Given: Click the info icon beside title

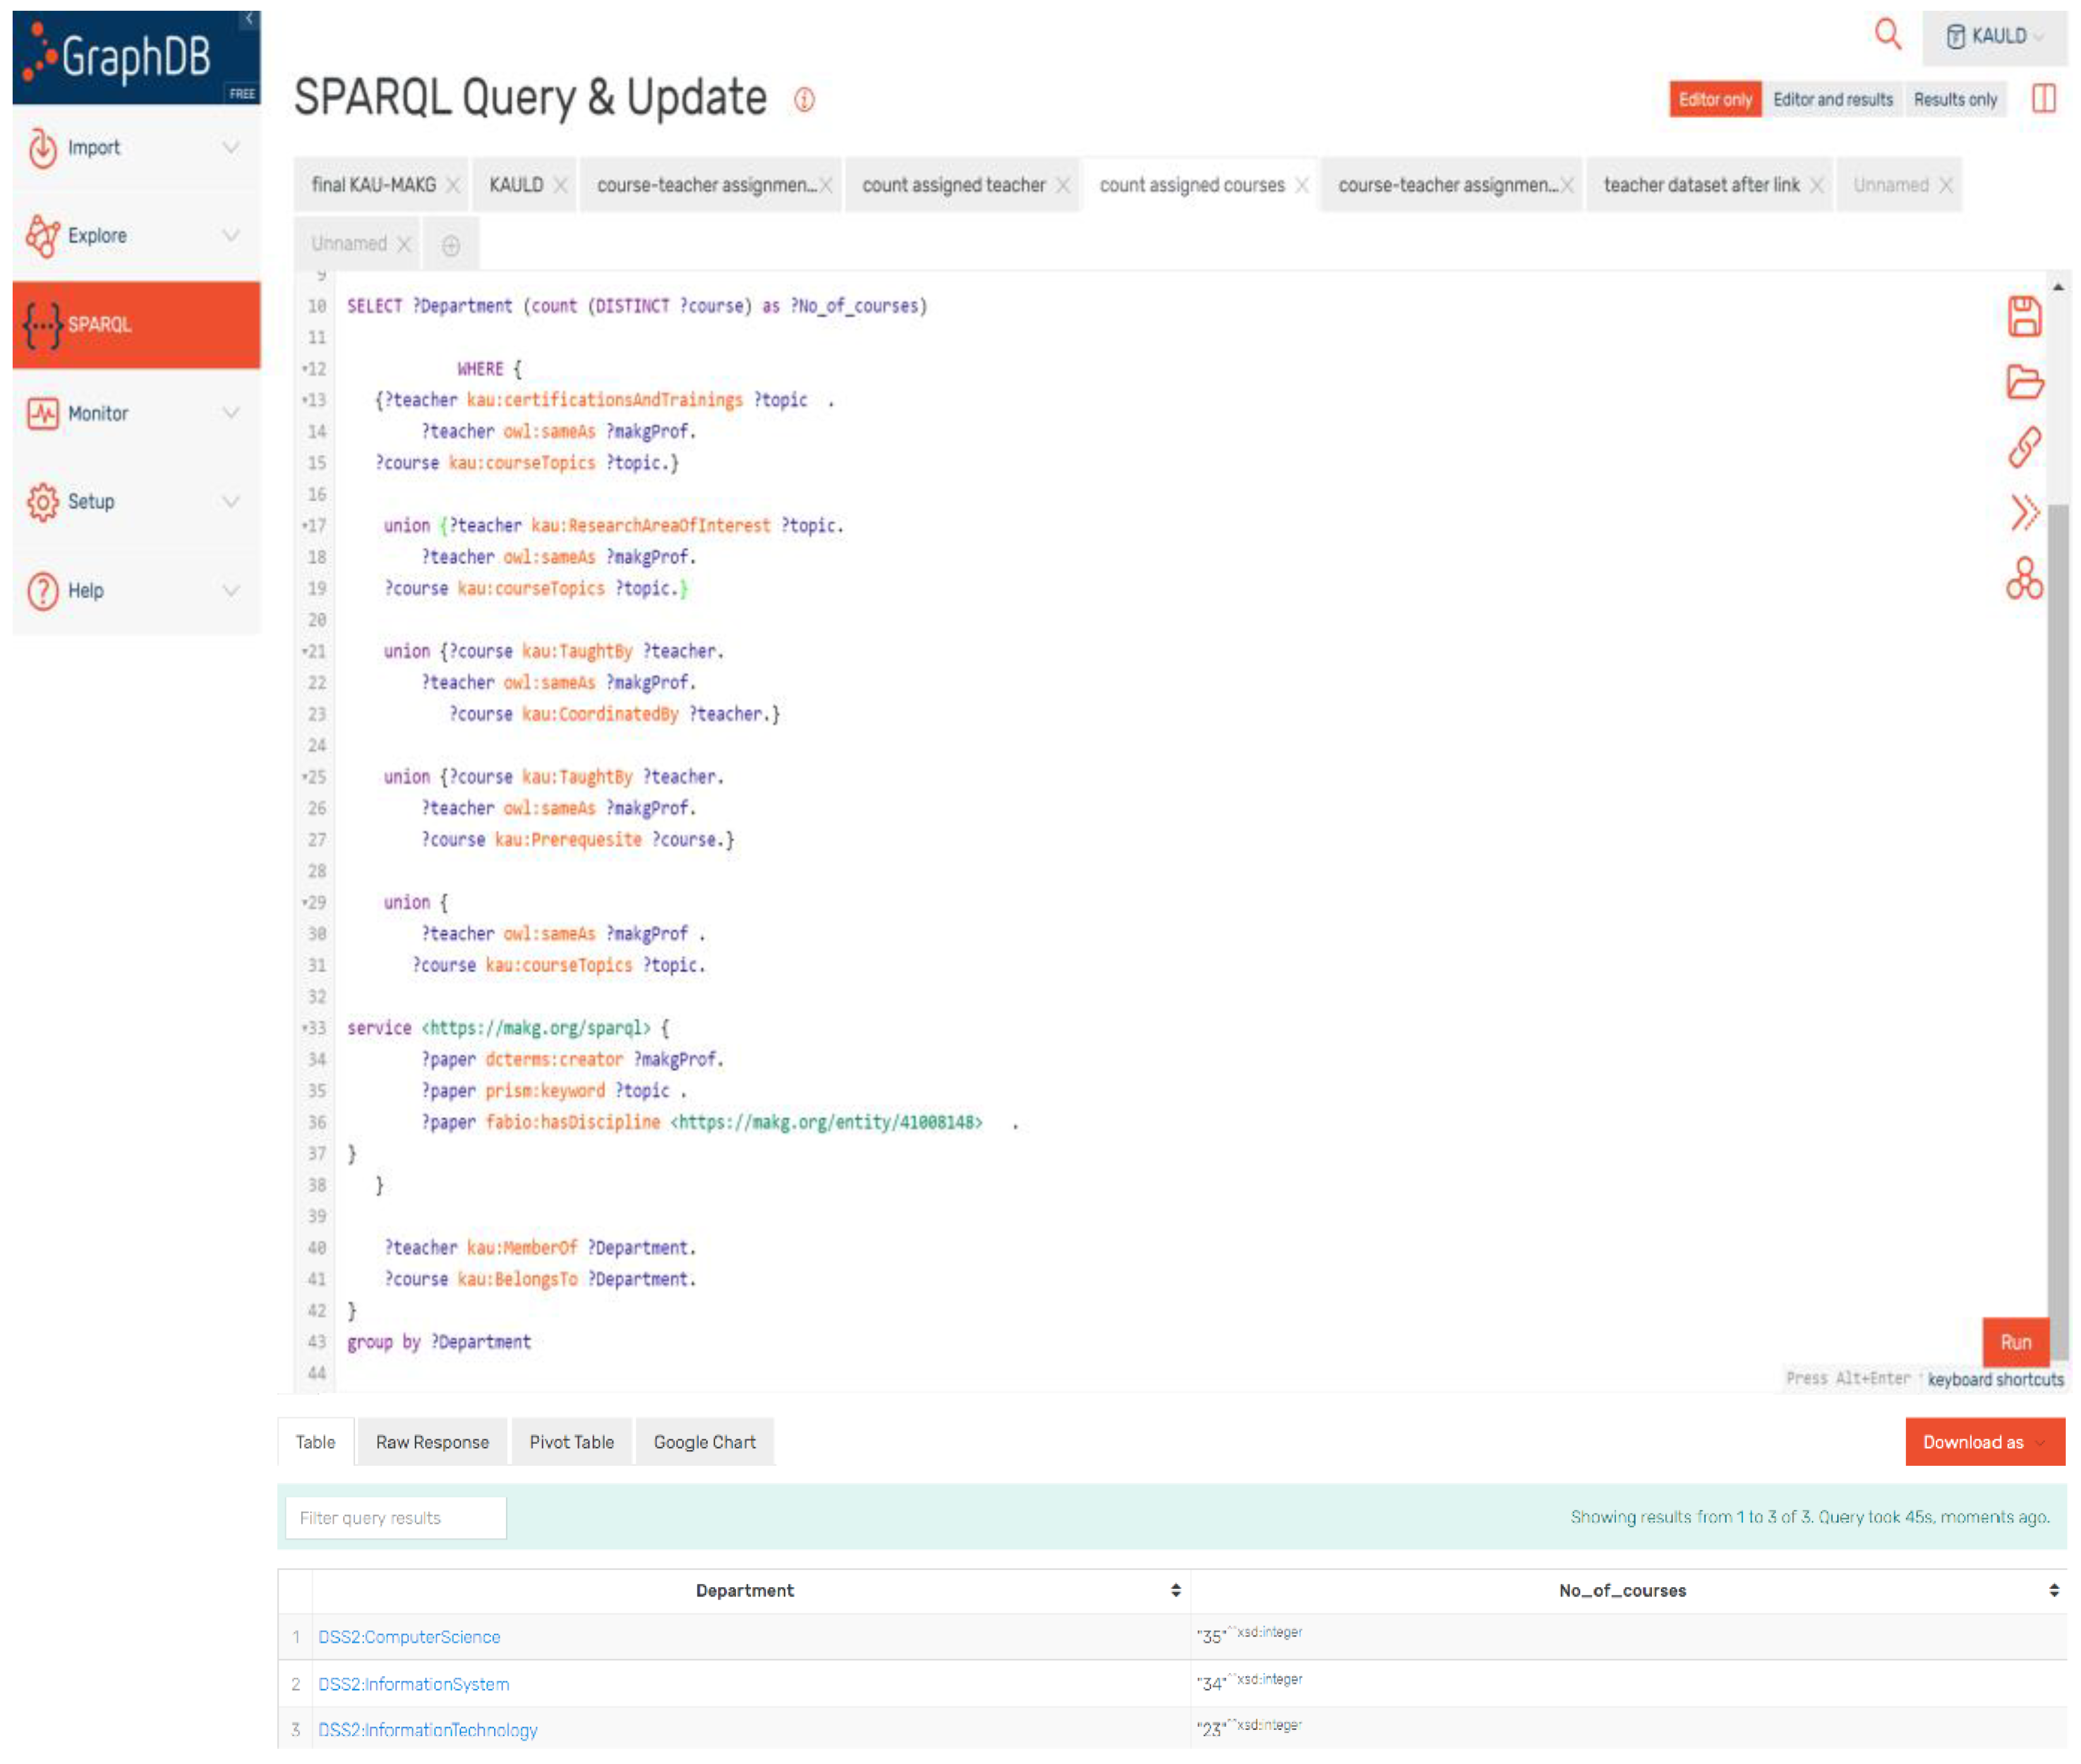Looking at the screenshot, I should pyautogui.click(x=804, y=100).
